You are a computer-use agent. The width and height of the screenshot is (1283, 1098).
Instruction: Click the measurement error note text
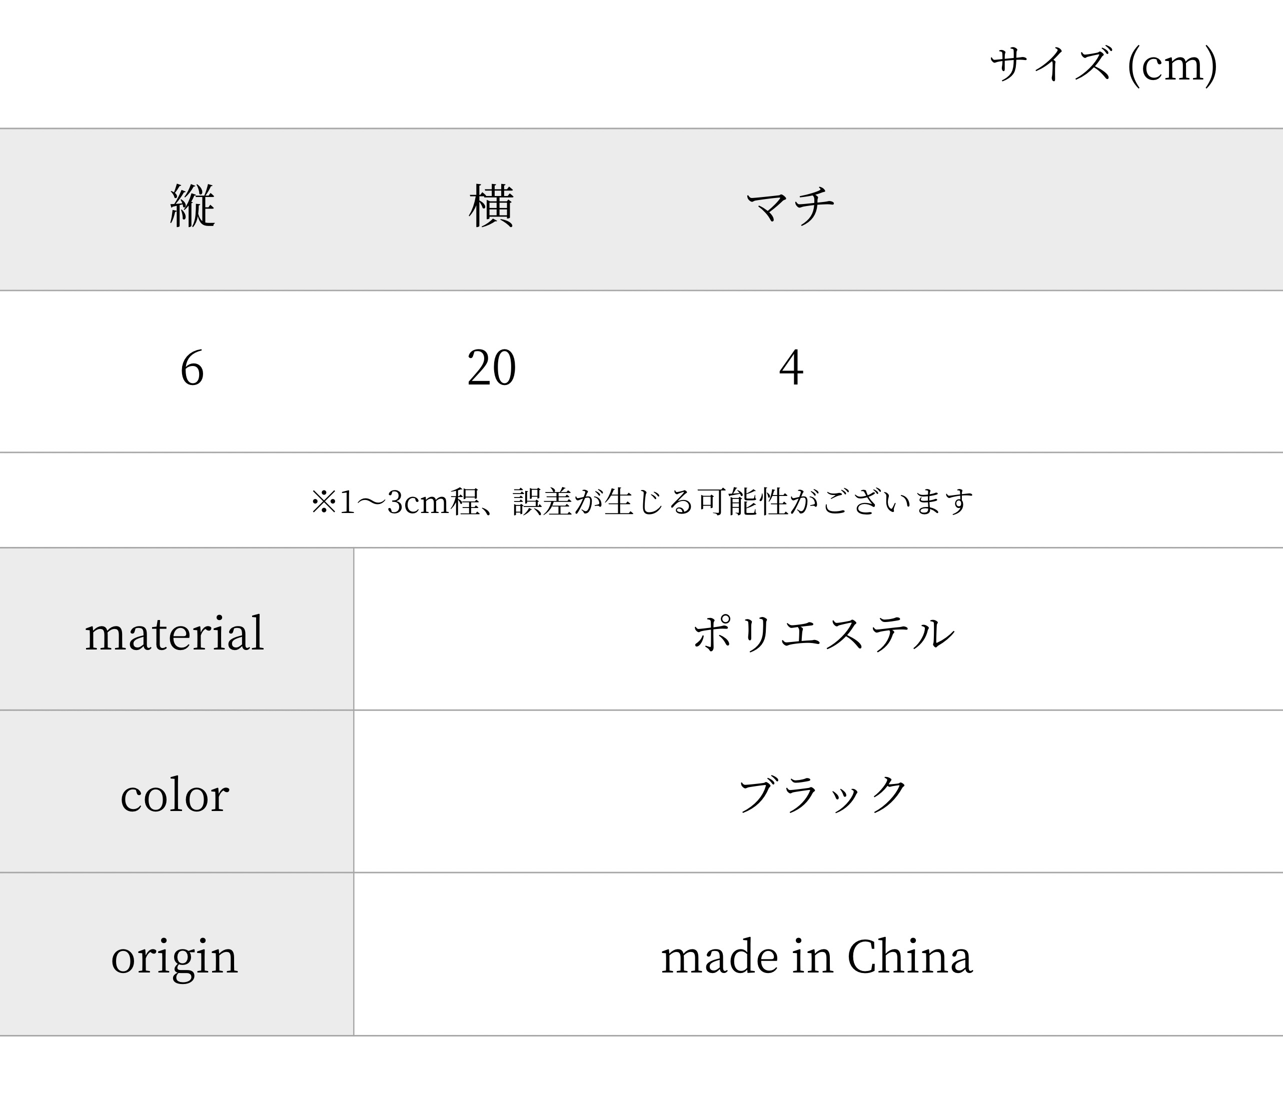pos(642,502)
